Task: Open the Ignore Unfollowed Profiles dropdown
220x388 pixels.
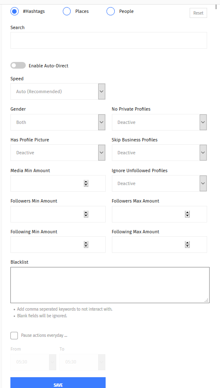Action: [x=159, y=183]
